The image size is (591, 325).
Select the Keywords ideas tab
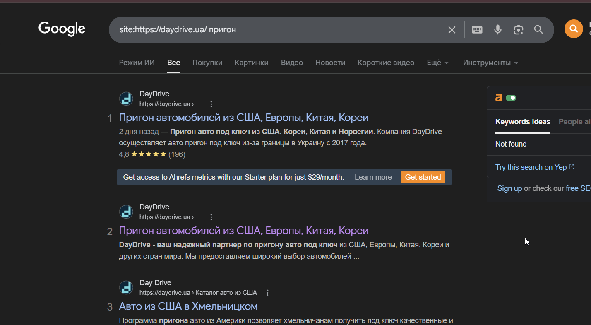[x=523, y=122]
